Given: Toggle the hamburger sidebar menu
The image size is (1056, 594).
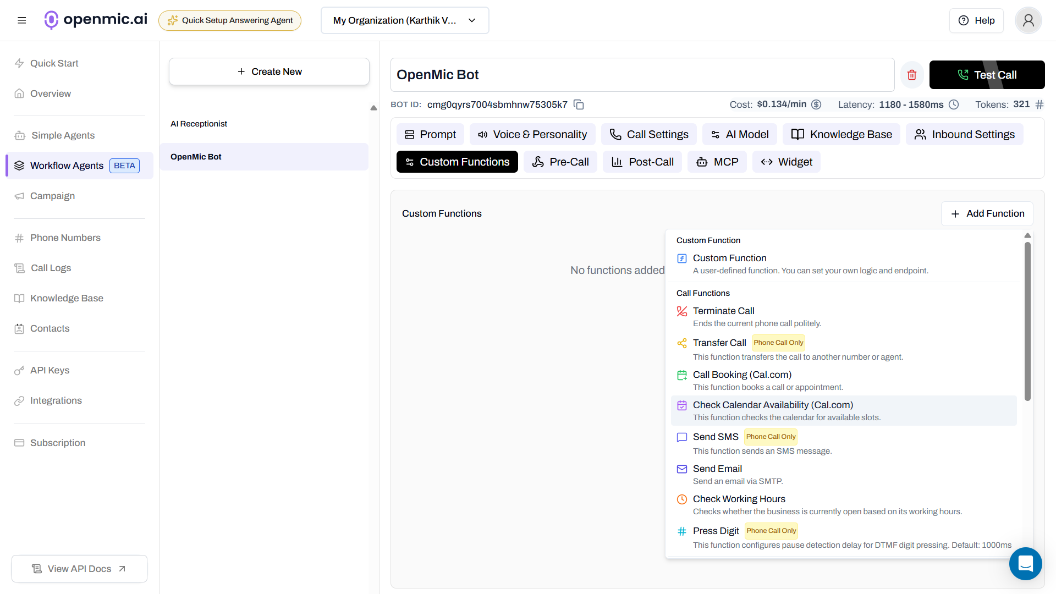Looking at the screenshot, I should click(22, 20).
